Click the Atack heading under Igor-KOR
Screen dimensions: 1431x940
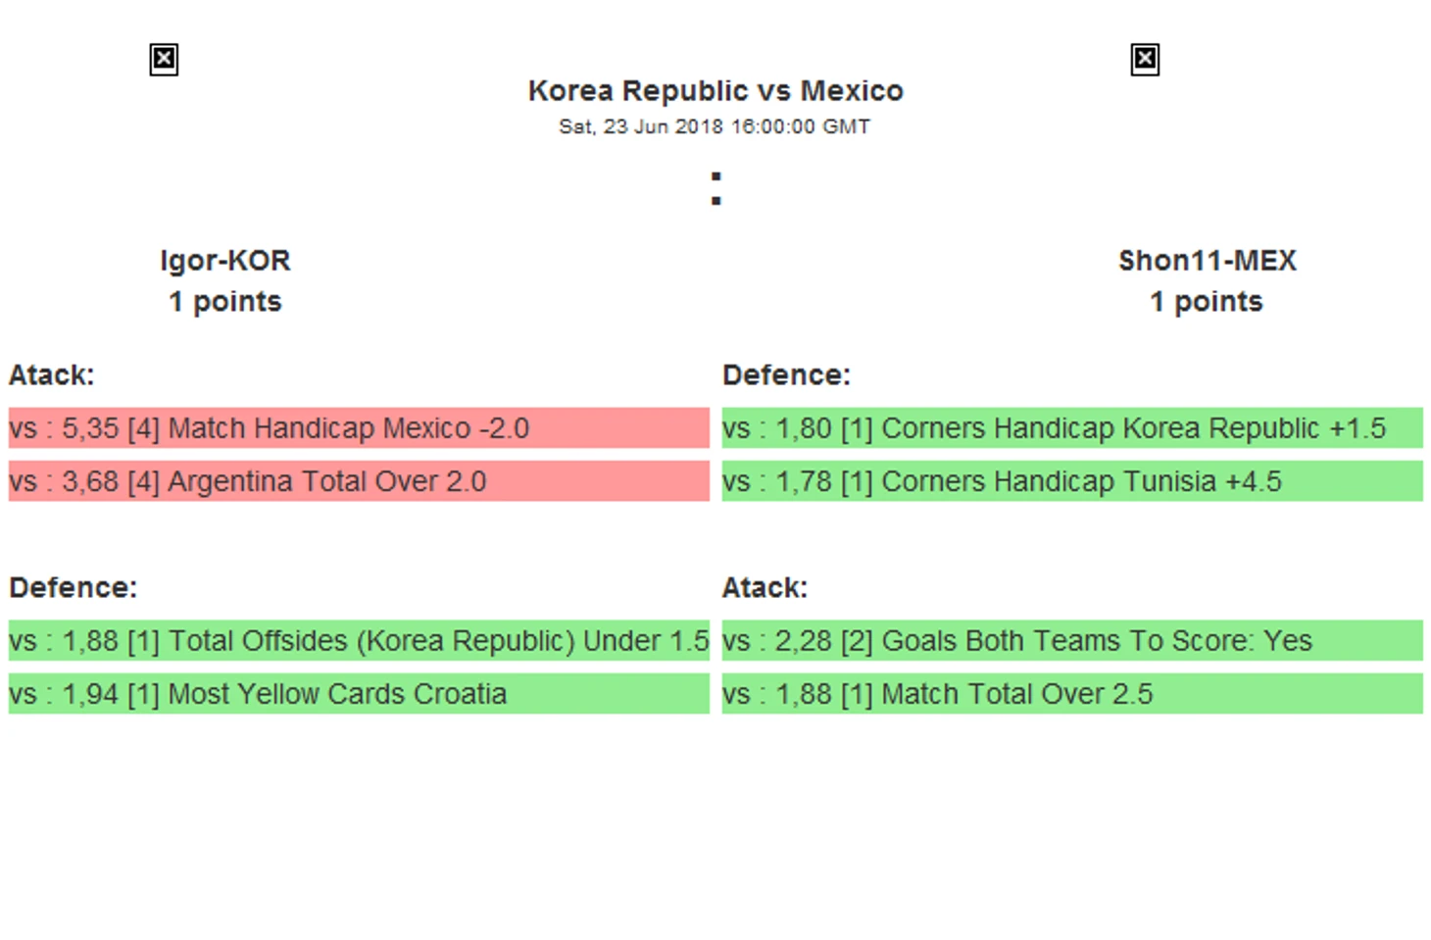tap(52, 375)
